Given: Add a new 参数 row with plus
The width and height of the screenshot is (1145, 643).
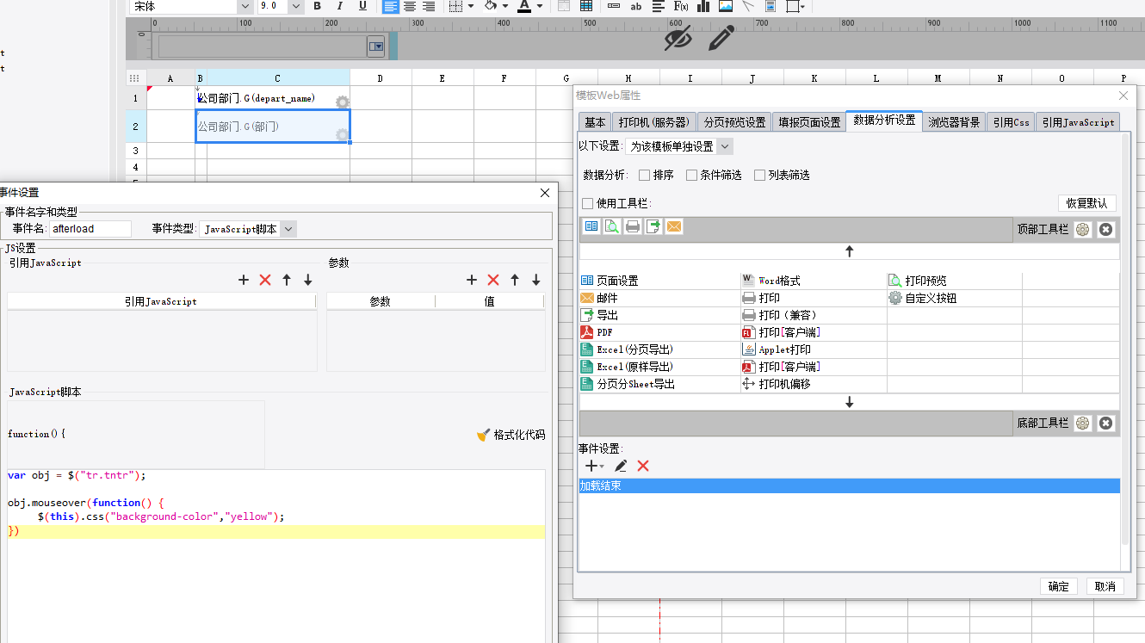Looking at the screenshot, I should click(x=472, y=280).
